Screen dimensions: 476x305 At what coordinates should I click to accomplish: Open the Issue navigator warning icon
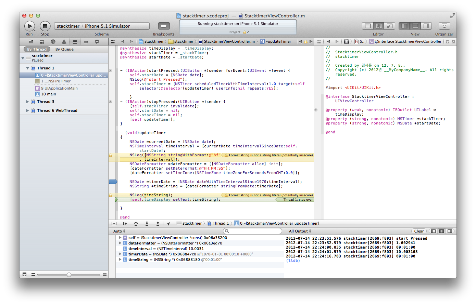click(64, 42)
